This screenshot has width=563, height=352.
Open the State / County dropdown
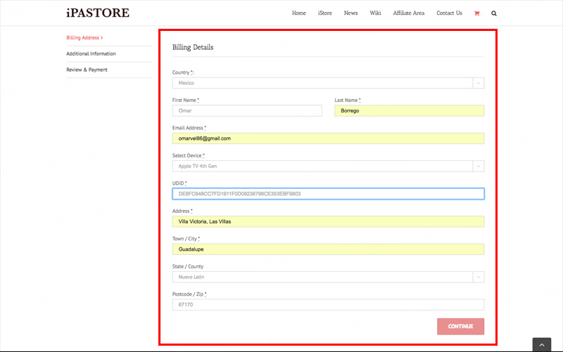pyautogui.click(x=328, y=277)
